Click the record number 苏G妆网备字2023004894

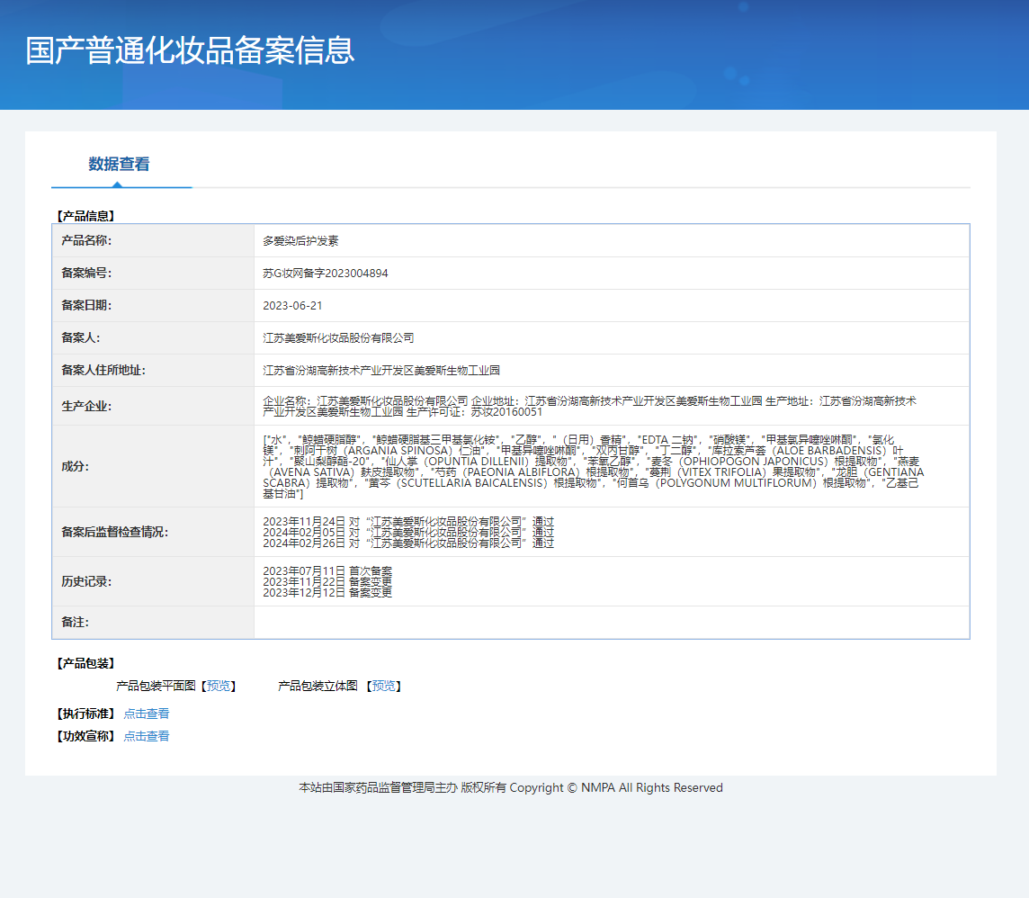coord(325,274)
